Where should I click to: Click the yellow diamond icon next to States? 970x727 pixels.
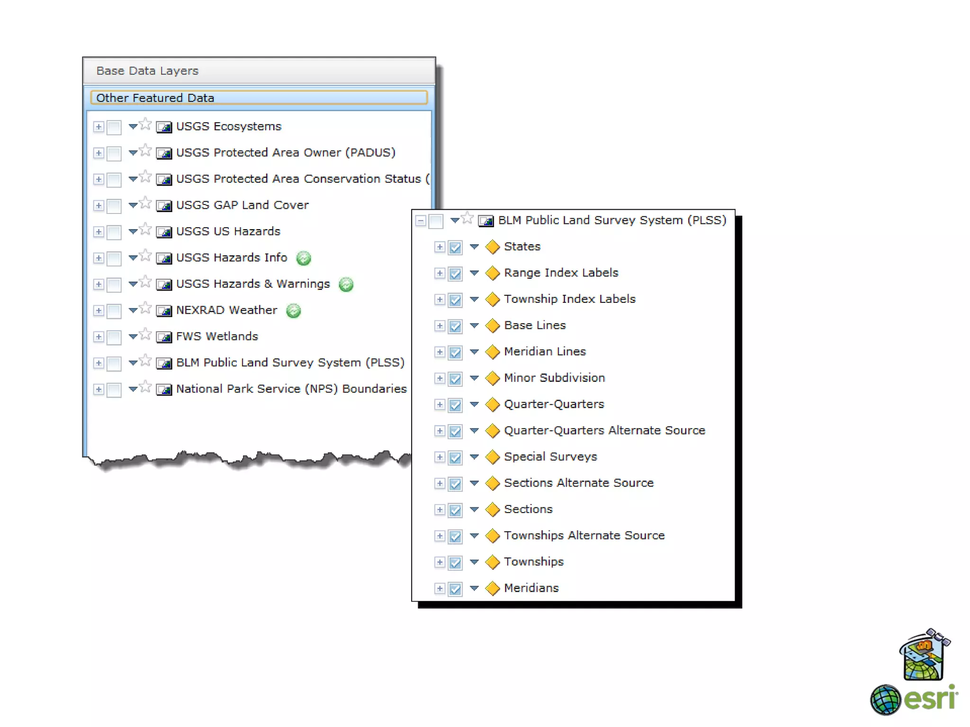click(493, 247)
